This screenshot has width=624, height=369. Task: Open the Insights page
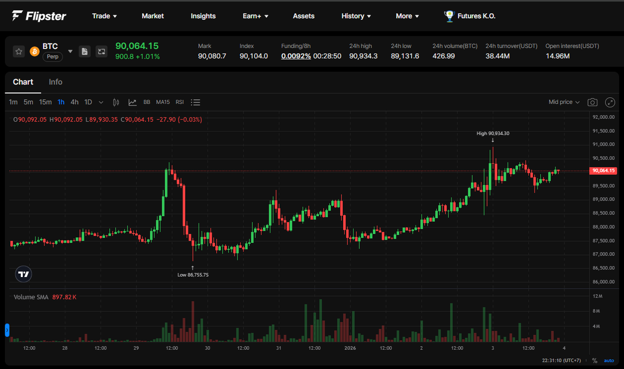point(203,16)
